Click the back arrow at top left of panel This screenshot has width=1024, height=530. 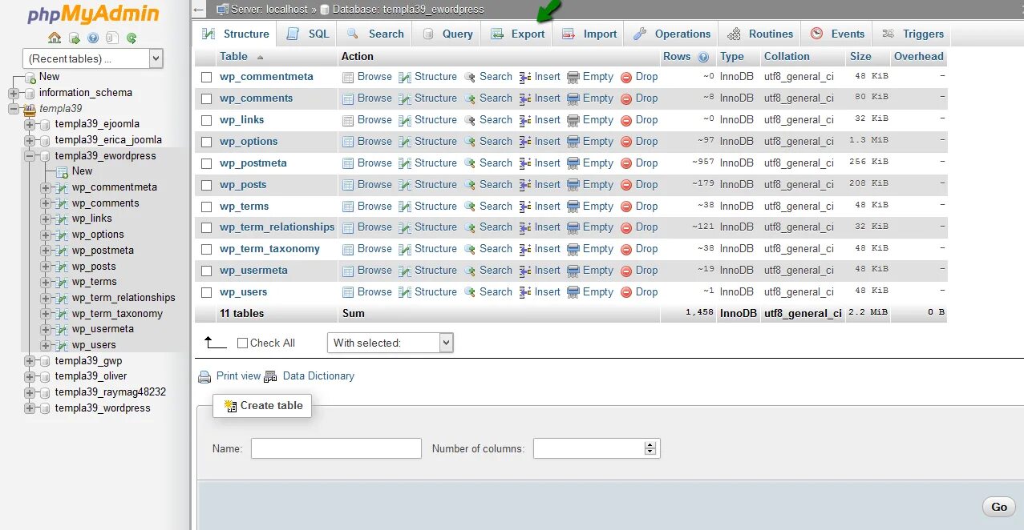[x=199, y=10]
